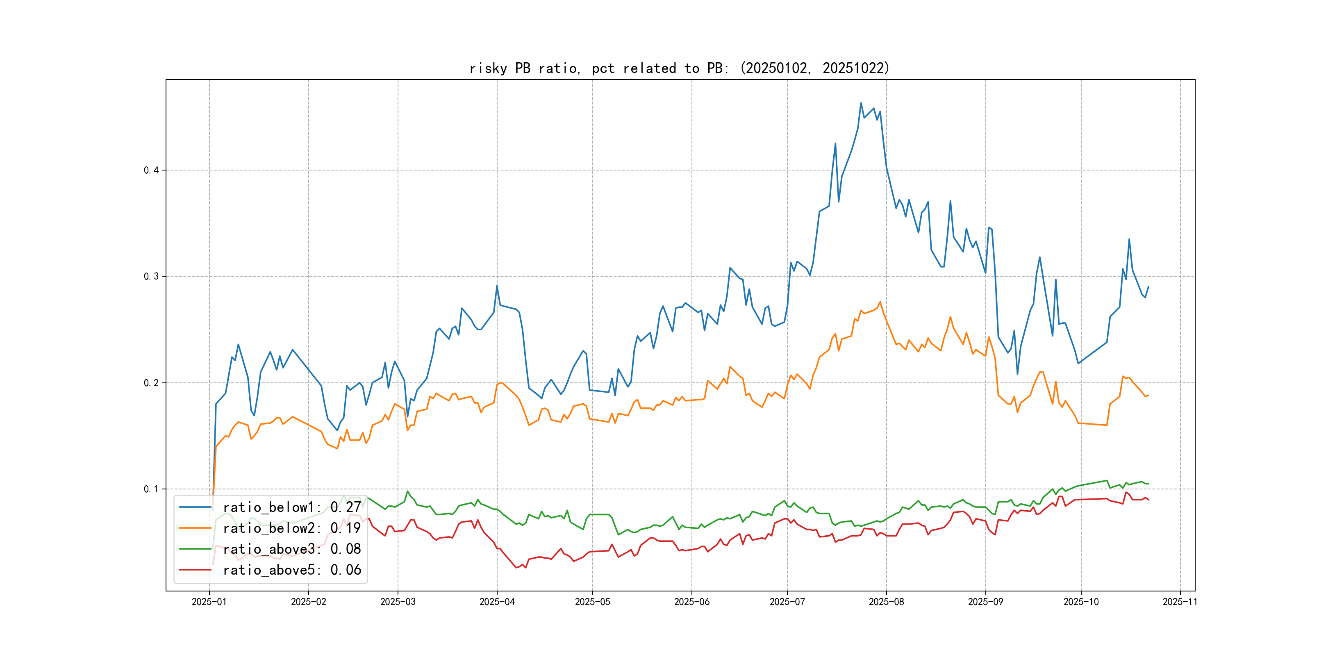This screenshot has height=664, width=1328.
Task: Click the green ratio_above3 legend line swatch
Action: 195,549
